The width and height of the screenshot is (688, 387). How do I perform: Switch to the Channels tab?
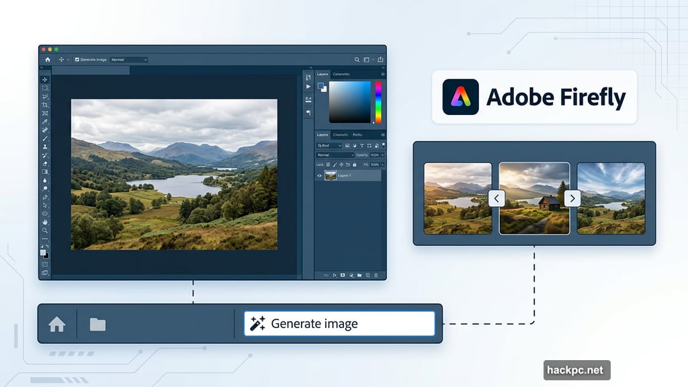tap(341, 135)
